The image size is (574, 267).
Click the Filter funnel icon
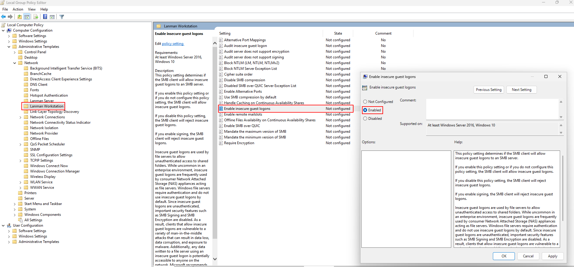coord(62,17)
